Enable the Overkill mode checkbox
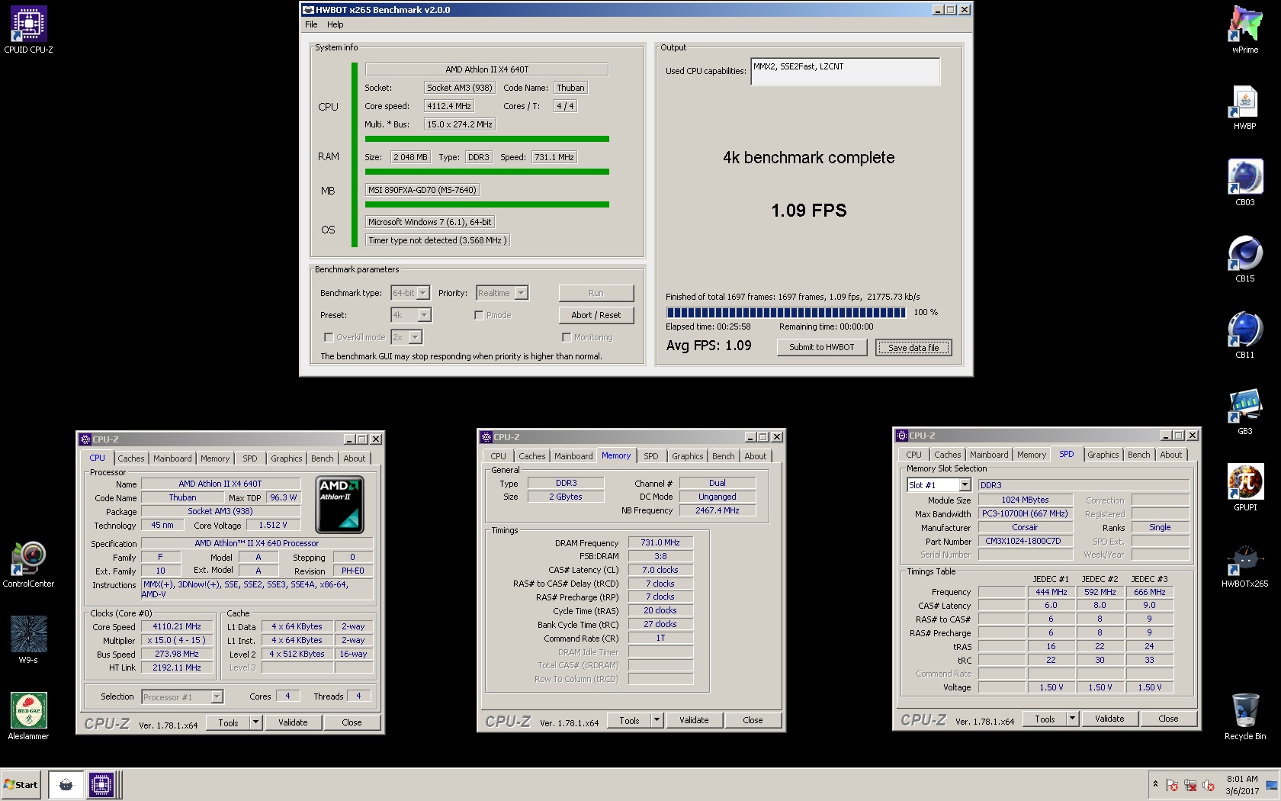 329,337
